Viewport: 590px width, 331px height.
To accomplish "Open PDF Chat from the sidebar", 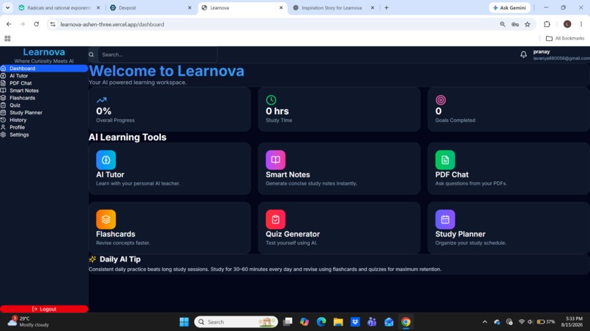I will [x=44, y=83].
